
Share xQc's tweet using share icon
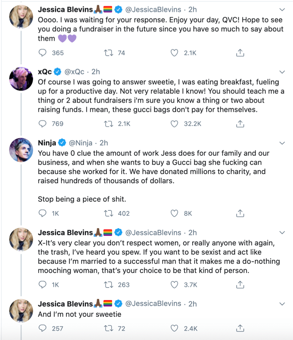[x=240, y=124]
